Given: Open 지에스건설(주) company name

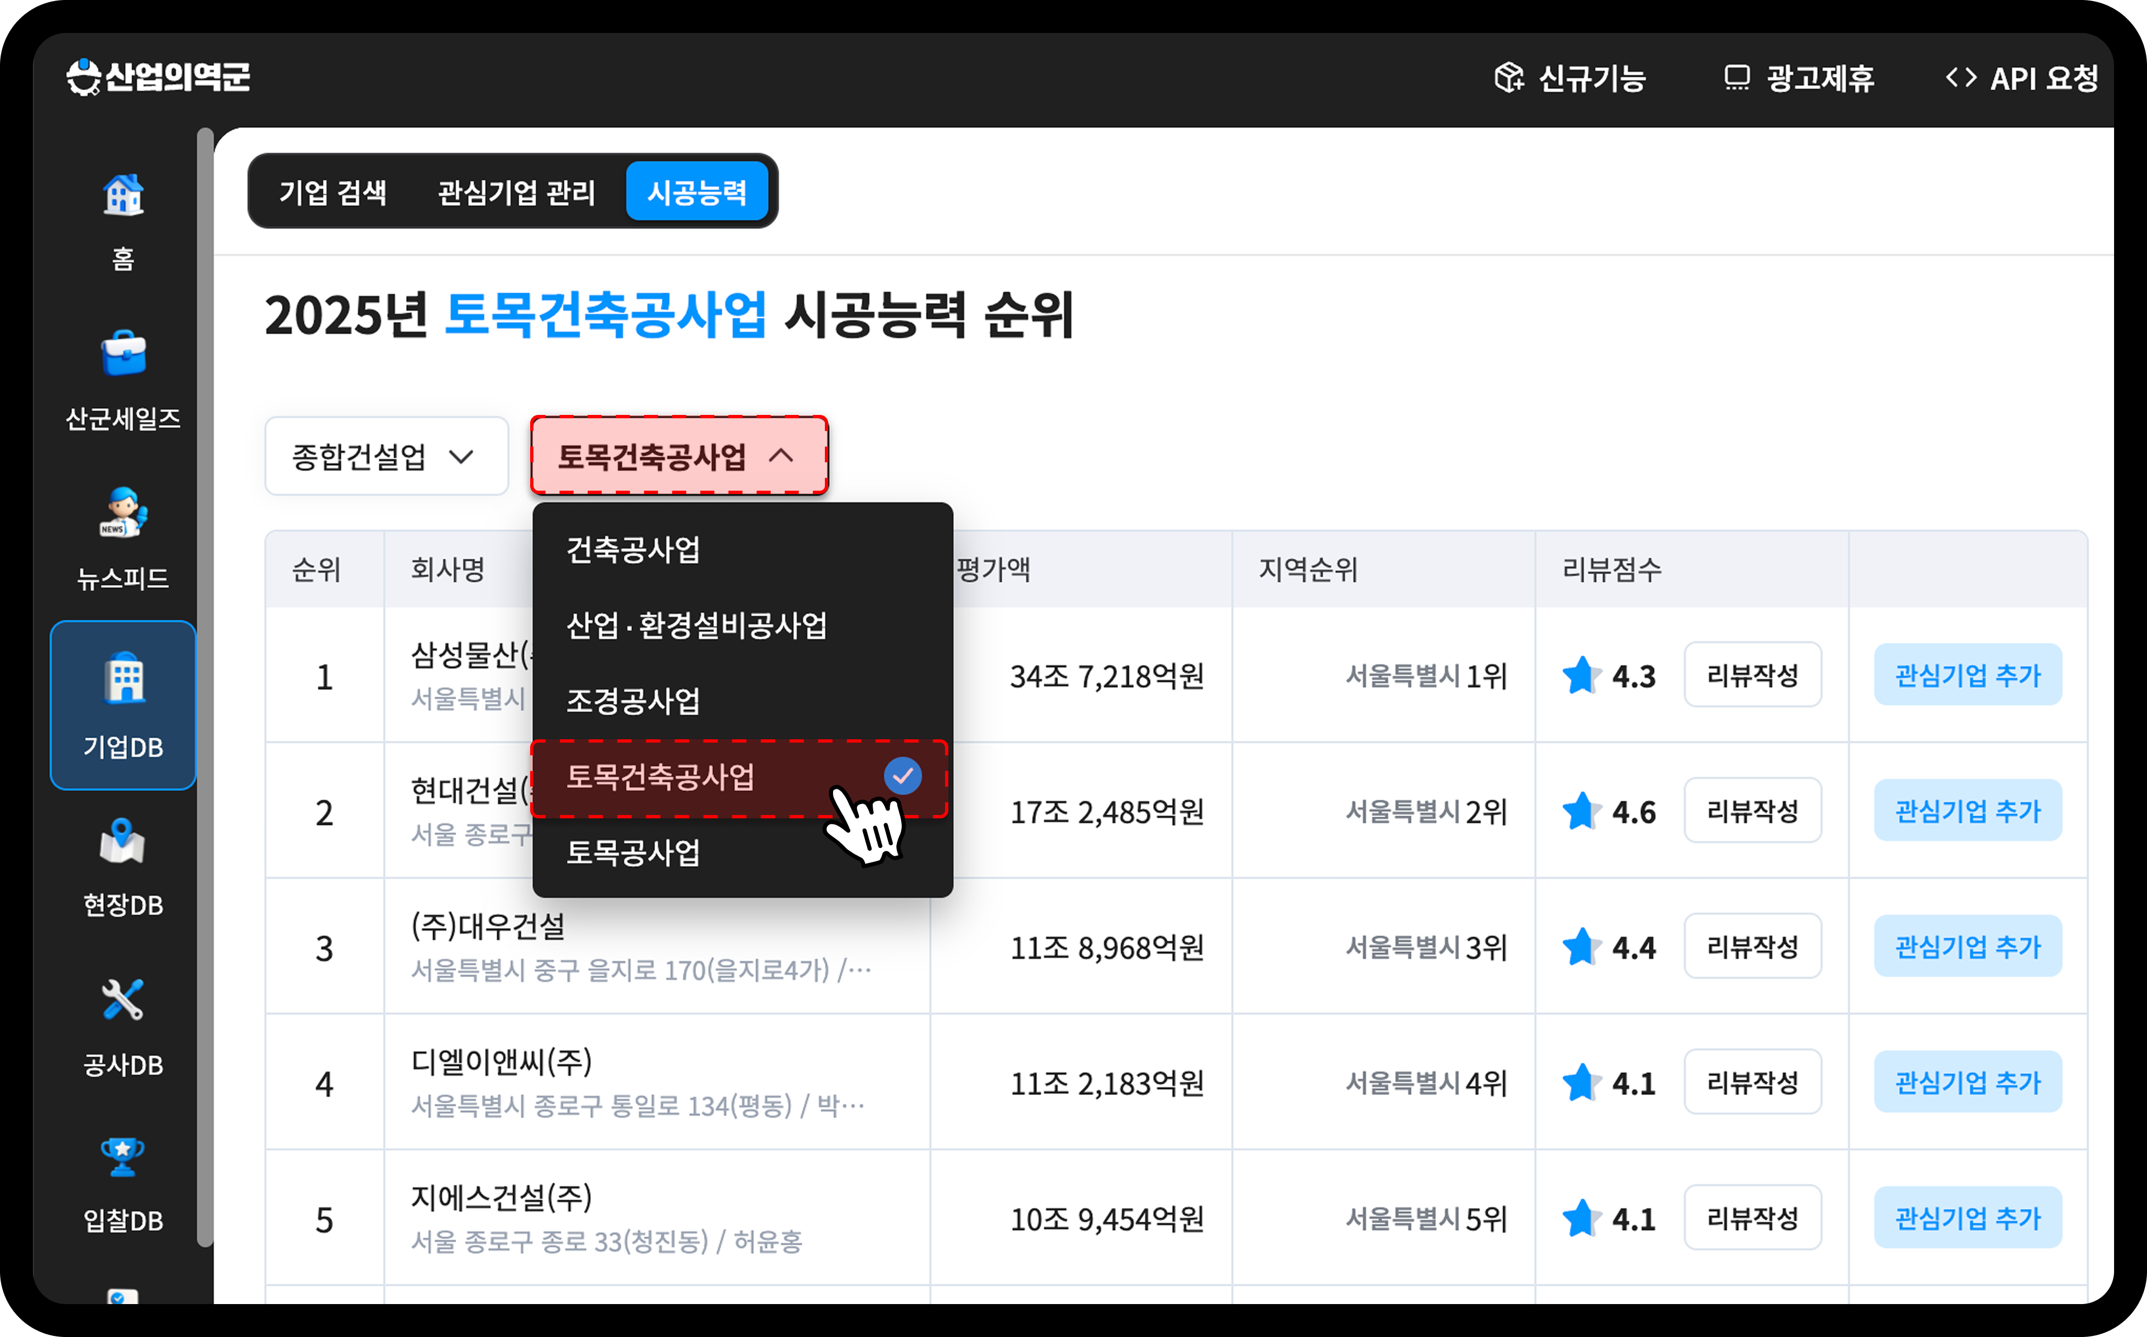Looking at the screenshot, I should 502,1197.
